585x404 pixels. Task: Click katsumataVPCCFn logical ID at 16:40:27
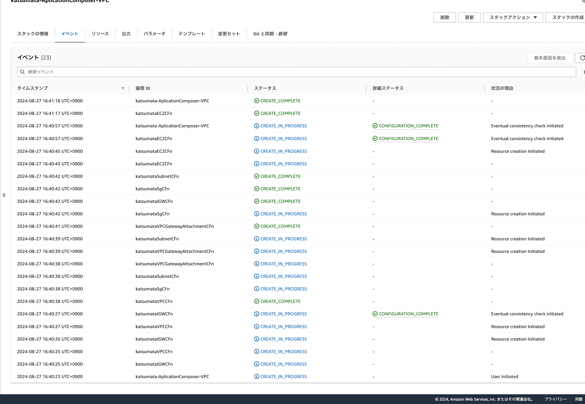[x=154, y=326]
